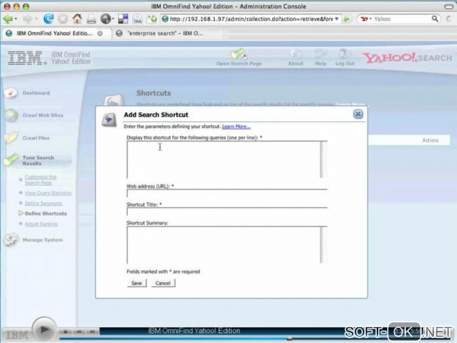
Task: Click the video play button
Action: 44,330
